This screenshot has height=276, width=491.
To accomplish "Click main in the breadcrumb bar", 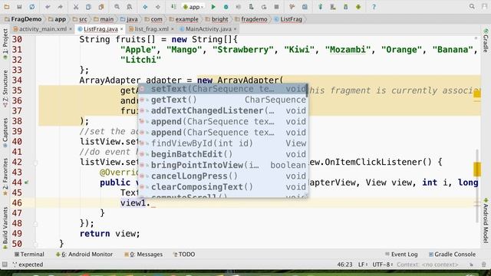I will tap(104, 19).
